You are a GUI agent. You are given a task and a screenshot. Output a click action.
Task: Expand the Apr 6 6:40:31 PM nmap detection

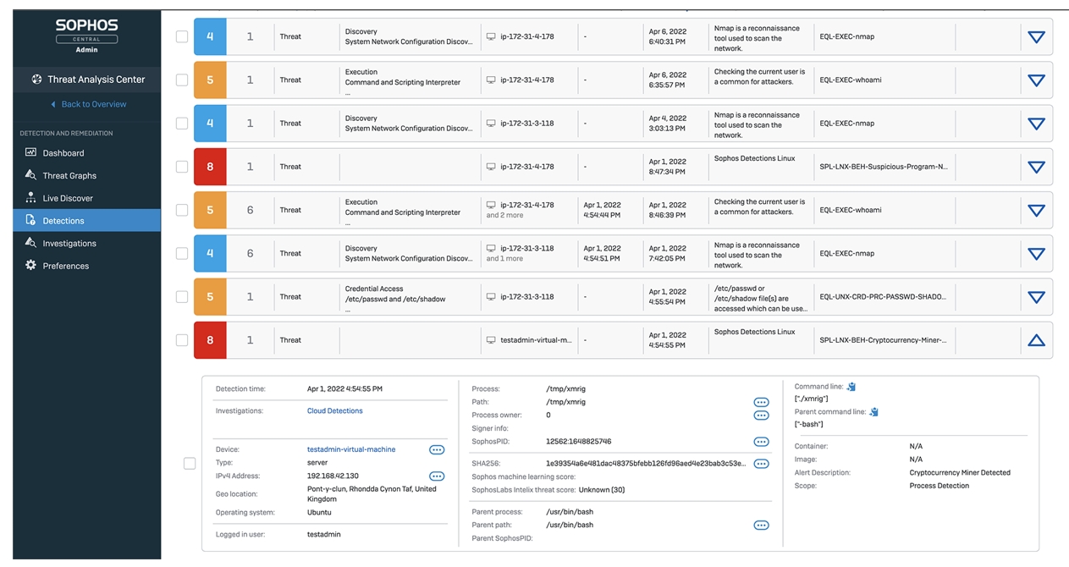coord(1036,37)
